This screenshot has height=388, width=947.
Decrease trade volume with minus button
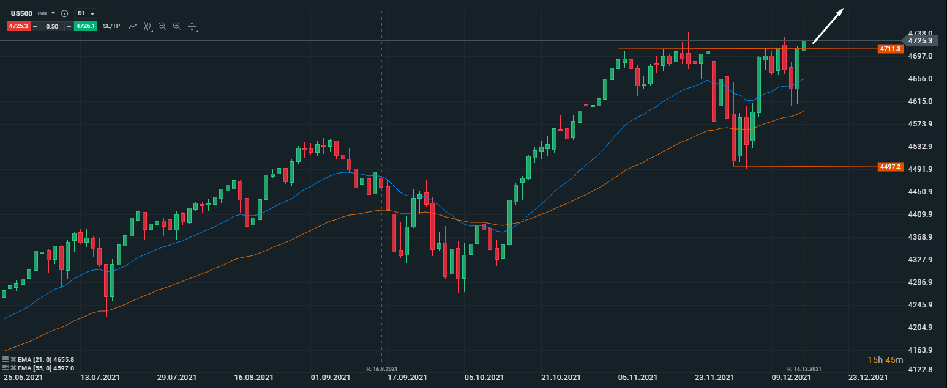(36, 26)
